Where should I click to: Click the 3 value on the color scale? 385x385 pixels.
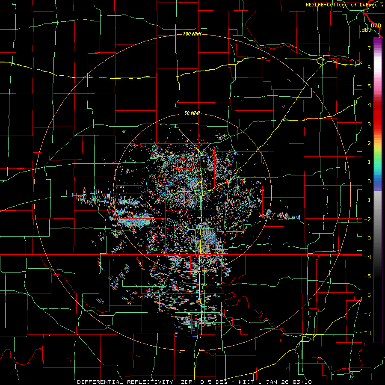pos(369,124)
